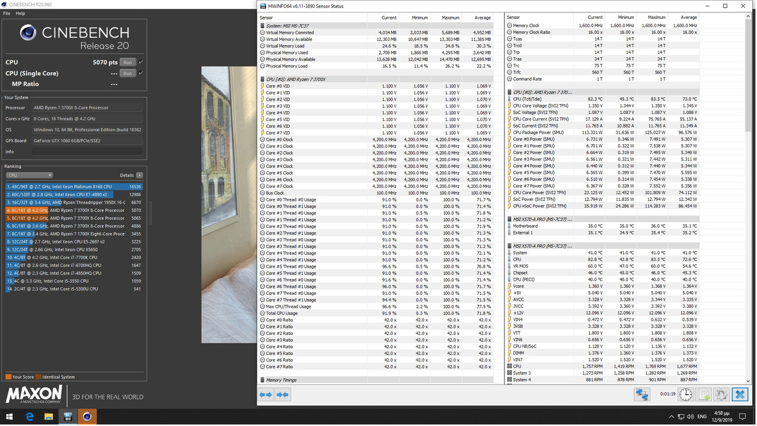Select the Command Rate row
Viewport: 757px width, 426px height.
pyautogui.click(x=603, y=79)
